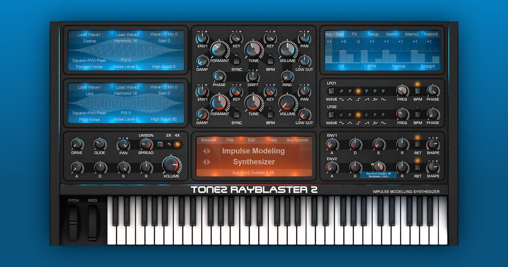Image resolution: width=508 pixels, height=267 pixels.
Task: Click the PITCH bend wheel
Action: click(73, 223)
